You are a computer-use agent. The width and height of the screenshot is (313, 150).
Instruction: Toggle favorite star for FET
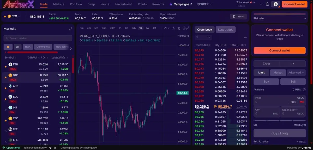5,132
